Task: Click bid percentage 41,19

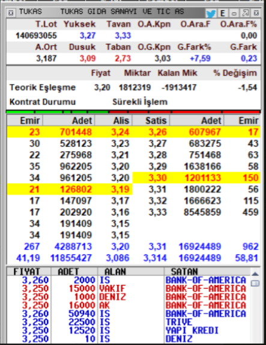Action: pos(28,258)
